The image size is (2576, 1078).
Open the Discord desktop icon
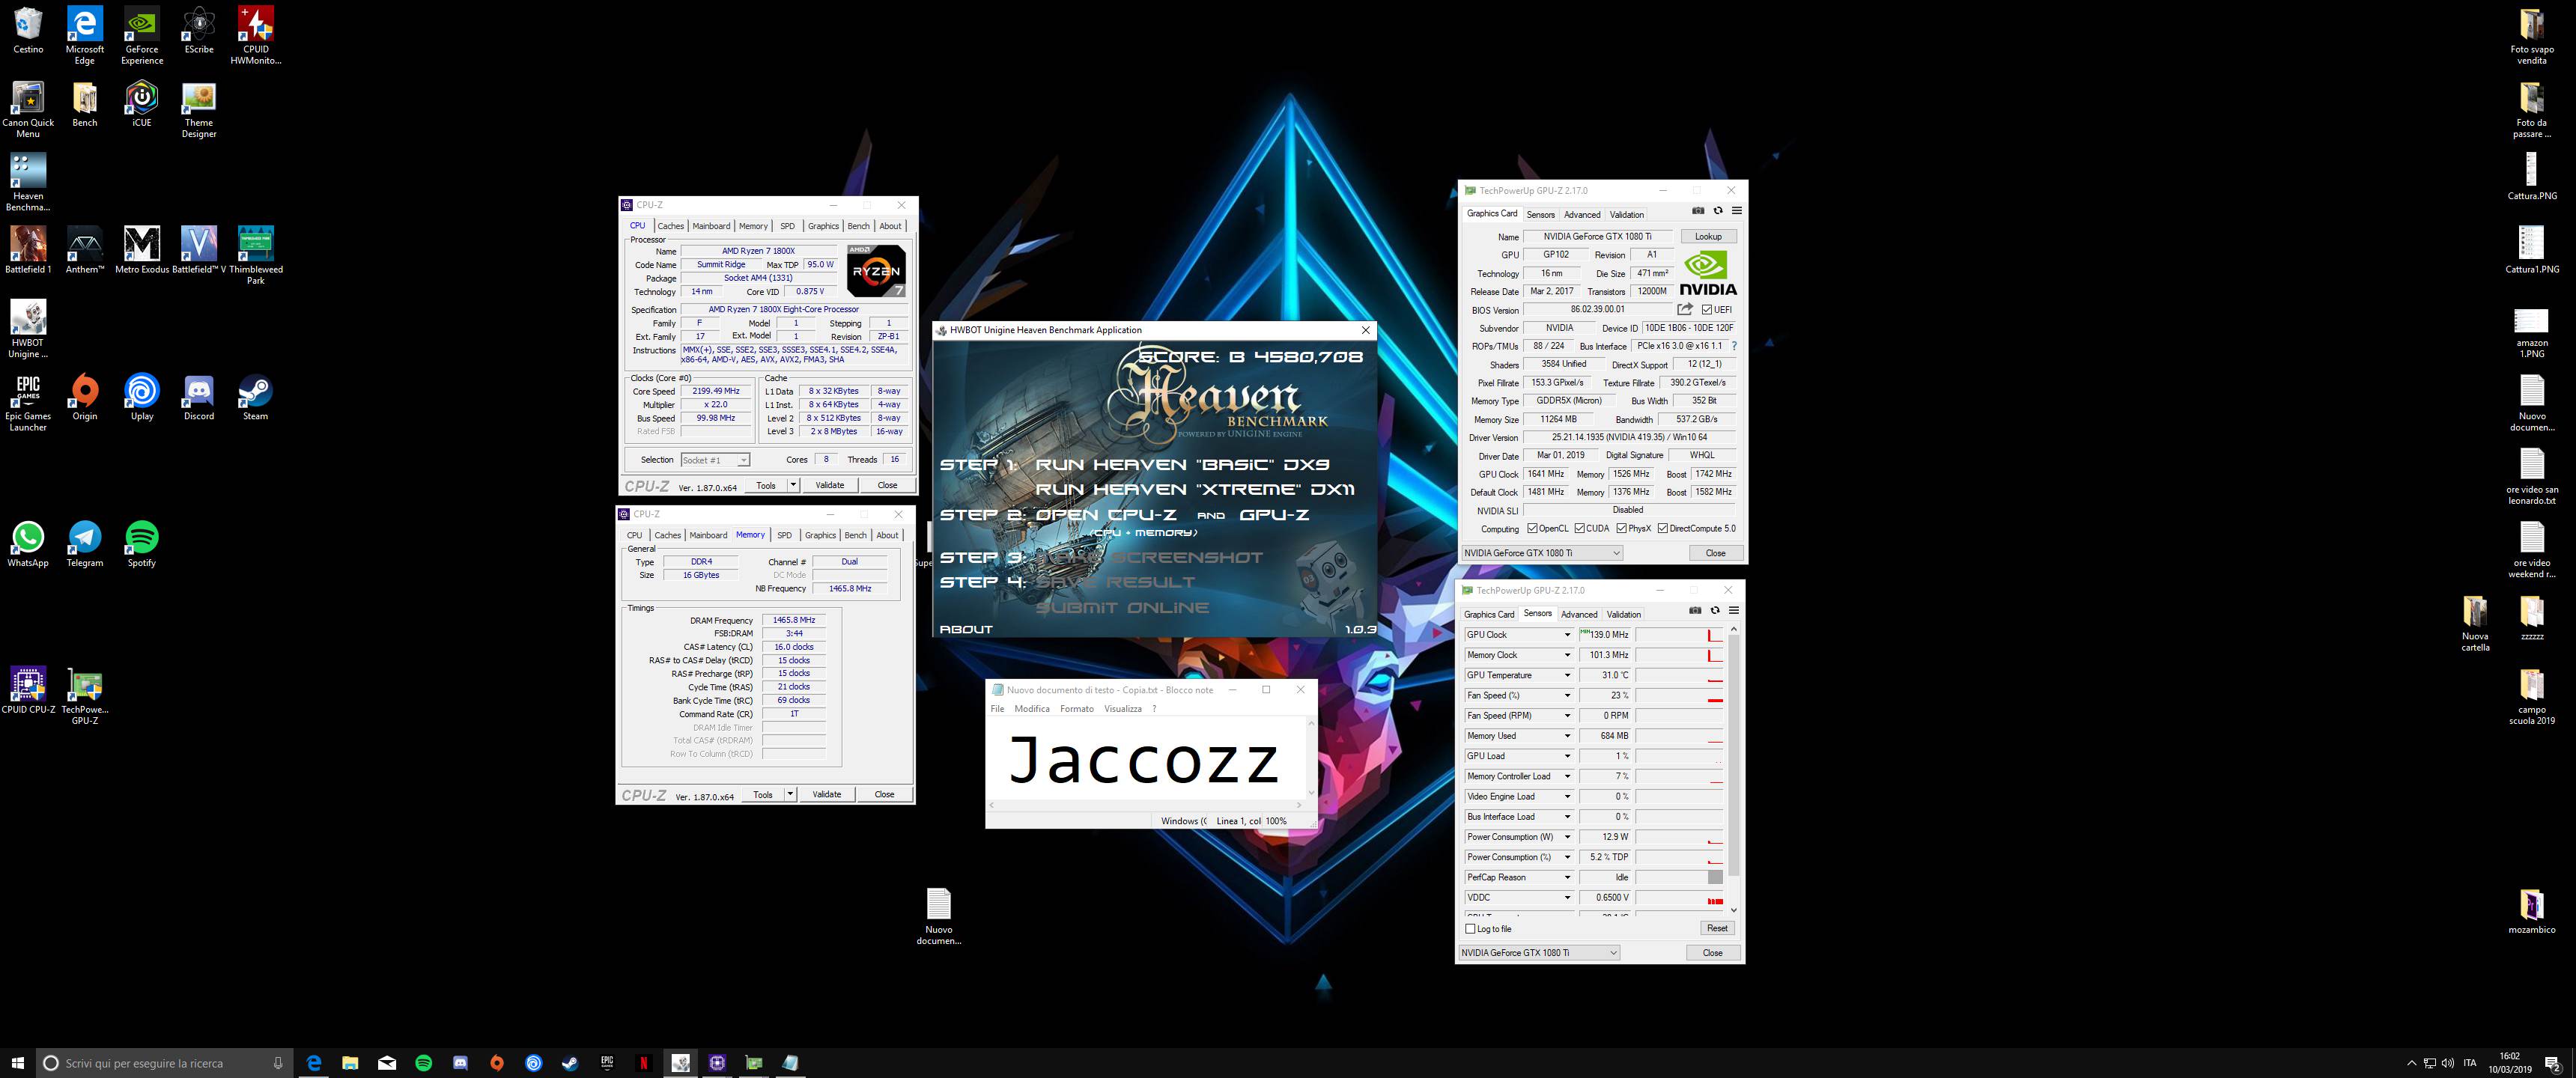tap(199, 397)
